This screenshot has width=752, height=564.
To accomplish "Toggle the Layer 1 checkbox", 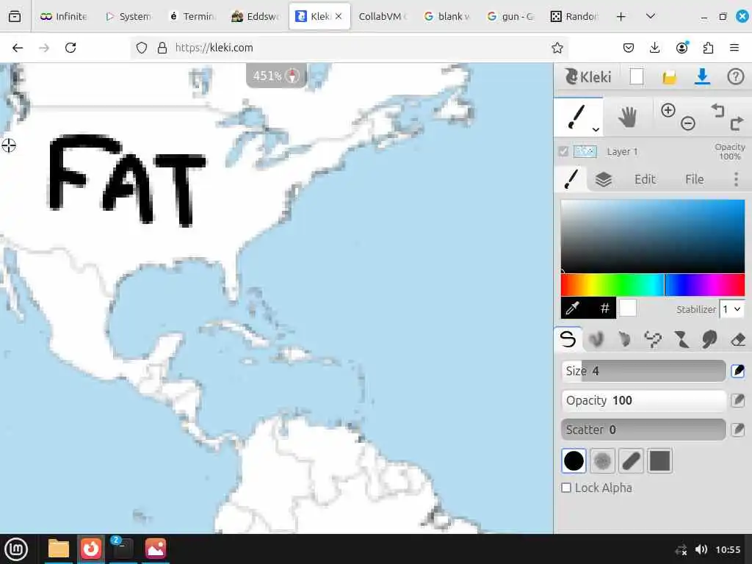I will pyautogui.click(x=563, y=151).
